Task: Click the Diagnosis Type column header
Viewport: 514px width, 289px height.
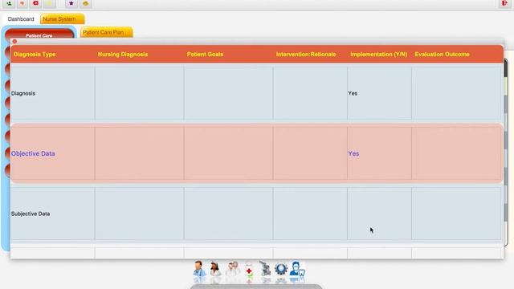Action: [35, 55]
